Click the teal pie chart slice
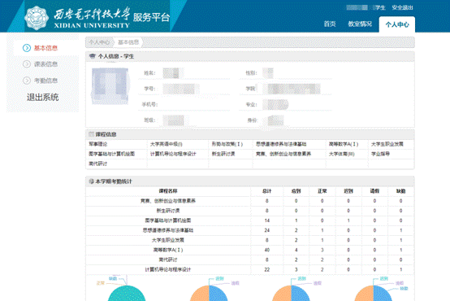Image resolution: width=450 pixels, height=301 pixels. point(126,294)
